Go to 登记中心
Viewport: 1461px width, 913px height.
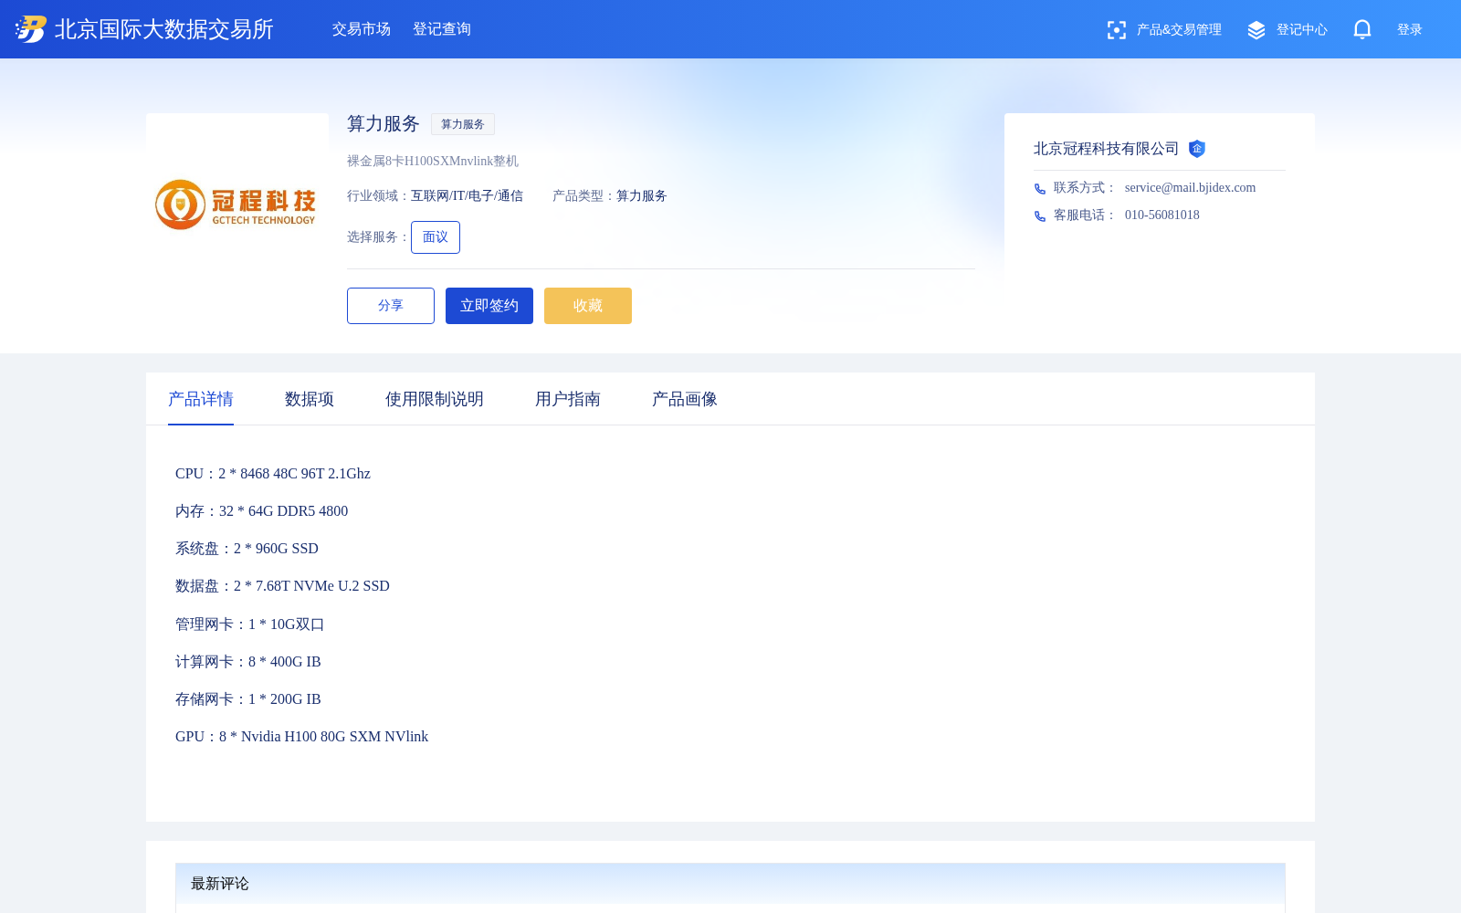[x=1302, y=30]
